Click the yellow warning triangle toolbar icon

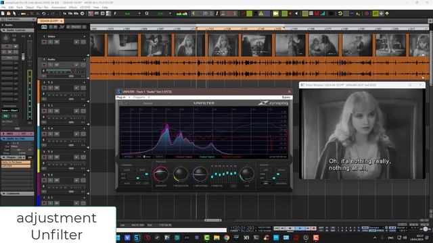tap(261, 13)
